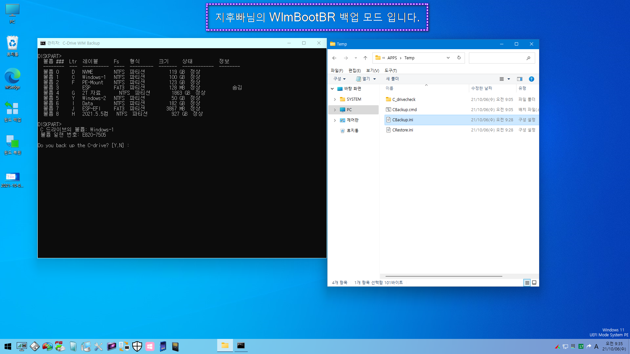
Task: Open the Windows Start button
Action: (8, 346)
